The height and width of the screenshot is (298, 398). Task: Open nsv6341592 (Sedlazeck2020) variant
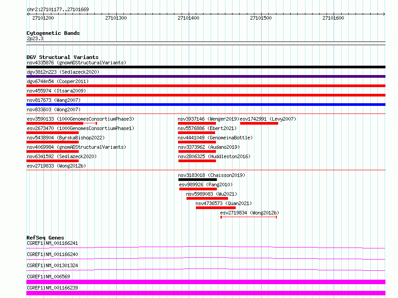62,156
